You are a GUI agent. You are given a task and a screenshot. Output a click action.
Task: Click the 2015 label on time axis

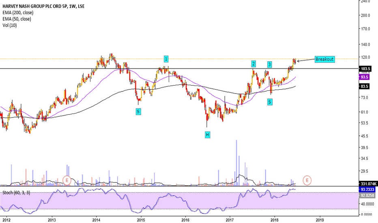pos(141,220)
